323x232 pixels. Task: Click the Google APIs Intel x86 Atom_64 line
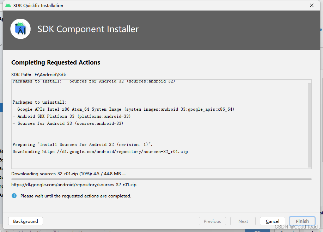tap(123, 109)
